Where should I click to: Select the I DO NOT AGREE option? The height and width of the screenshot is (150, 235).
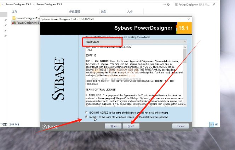coord(86,112)
